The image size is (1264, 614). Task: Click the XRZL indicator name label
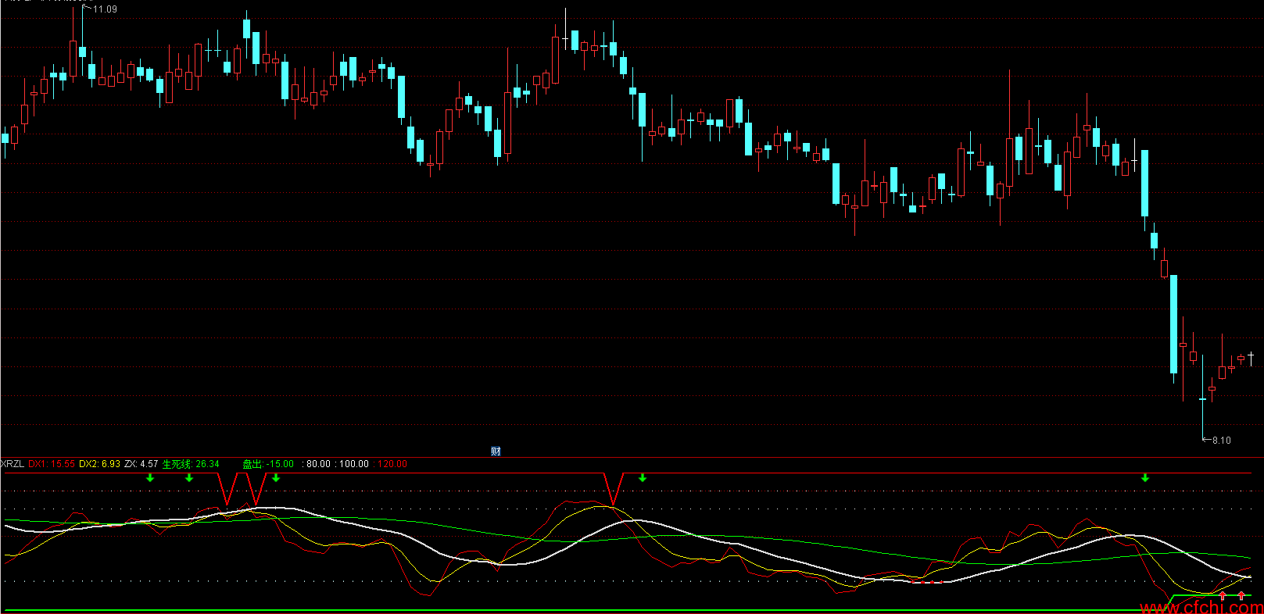click(x=13, y=464)
